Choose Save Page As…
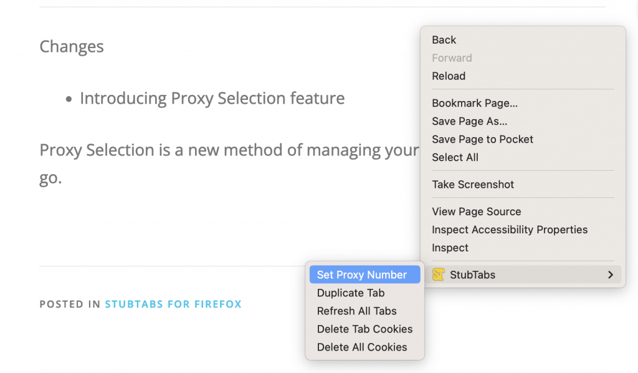The height and width of the screenshot is (373, 638). 469,121
